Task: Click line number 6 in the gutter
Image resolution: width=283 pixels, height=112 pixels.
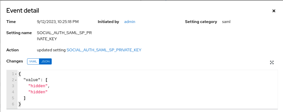Action: coord(13,104)
